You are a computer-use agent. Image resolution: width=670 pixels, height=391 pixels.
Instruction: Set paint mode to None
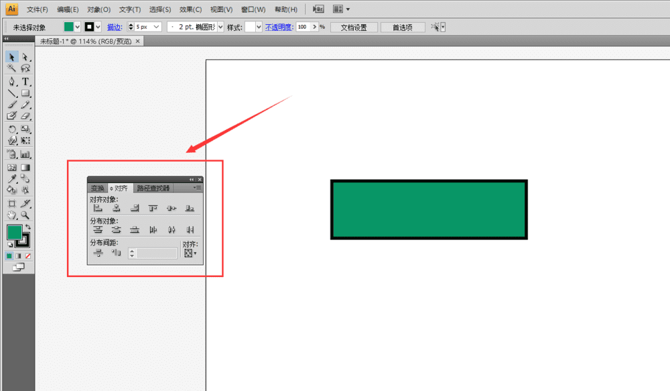click(x=27, y=256)
